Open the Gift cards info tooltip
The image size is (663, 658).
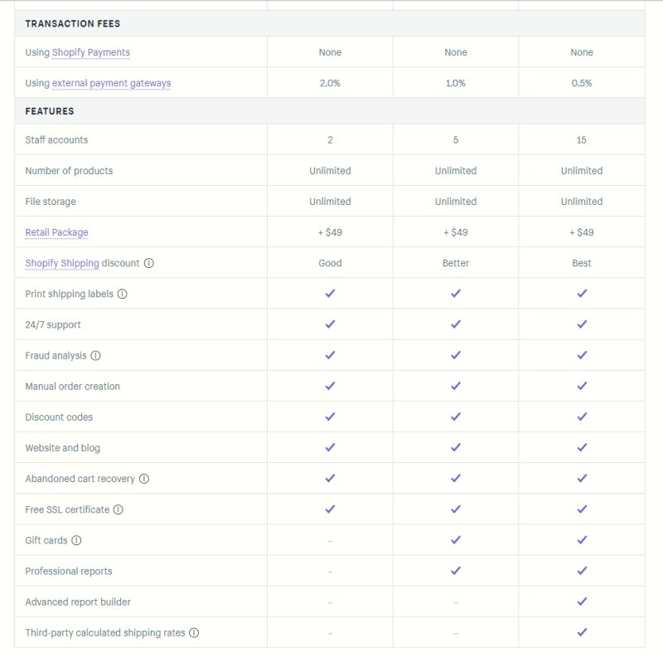pos(75,539)
